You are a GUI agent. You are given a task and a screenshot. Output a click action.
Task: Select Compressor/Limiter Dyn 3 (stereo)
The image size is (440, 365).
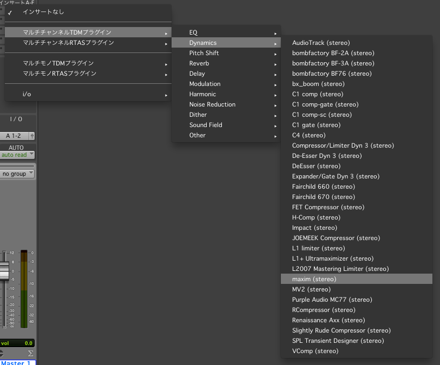pyautogui.click(x=357, y=145)
